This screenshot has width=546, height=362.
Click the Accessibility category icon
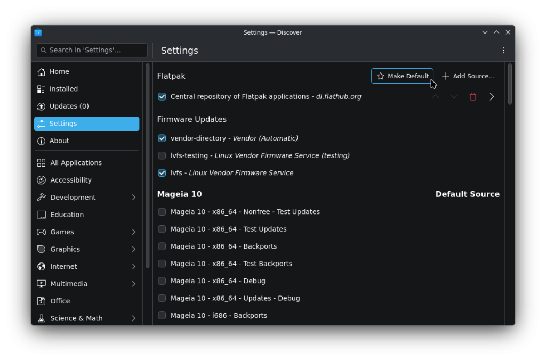[41, 180]
